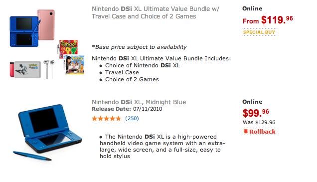The width and height of the screenshot is (317, 182).
Task: Click the From $119.96 price
Action: pos(268,20)
